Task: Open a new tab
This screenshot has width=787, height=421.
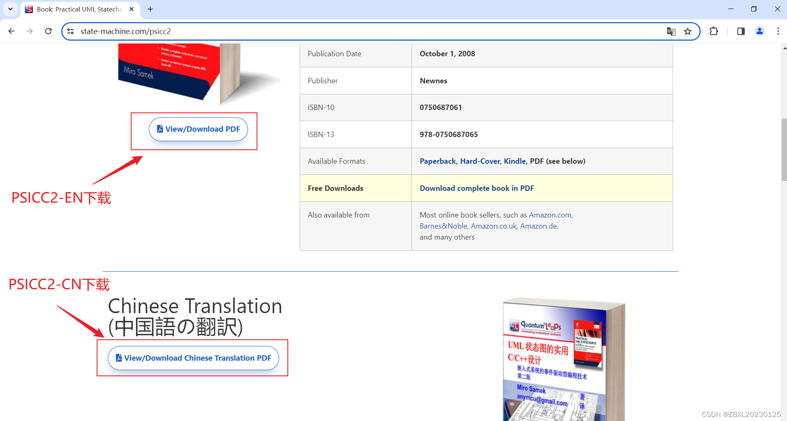Action: click(x=150, y=9)
